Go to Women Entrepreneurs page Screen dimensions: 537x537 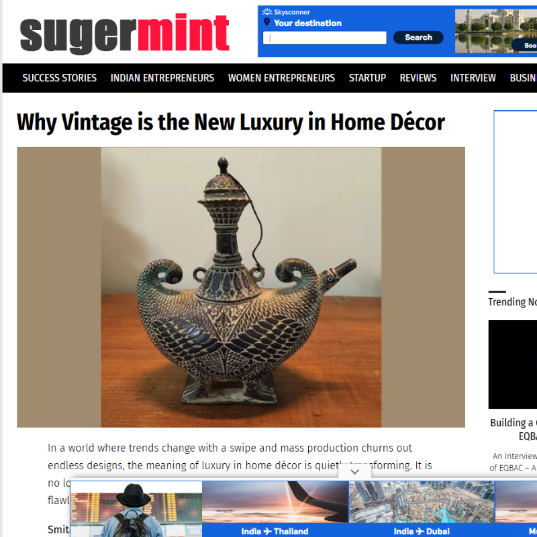281,78
